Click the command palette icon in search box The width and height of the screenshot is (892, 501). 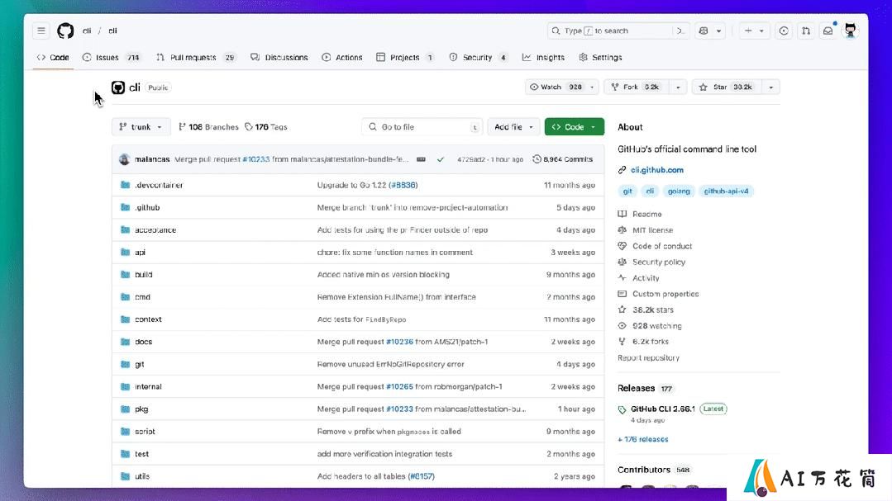coord(680,31)
